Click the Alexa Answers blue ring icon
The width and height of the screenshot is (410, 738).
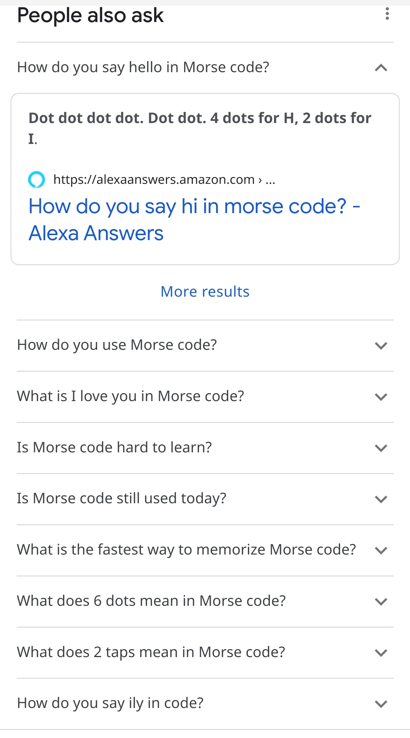(x=36, y=179)
